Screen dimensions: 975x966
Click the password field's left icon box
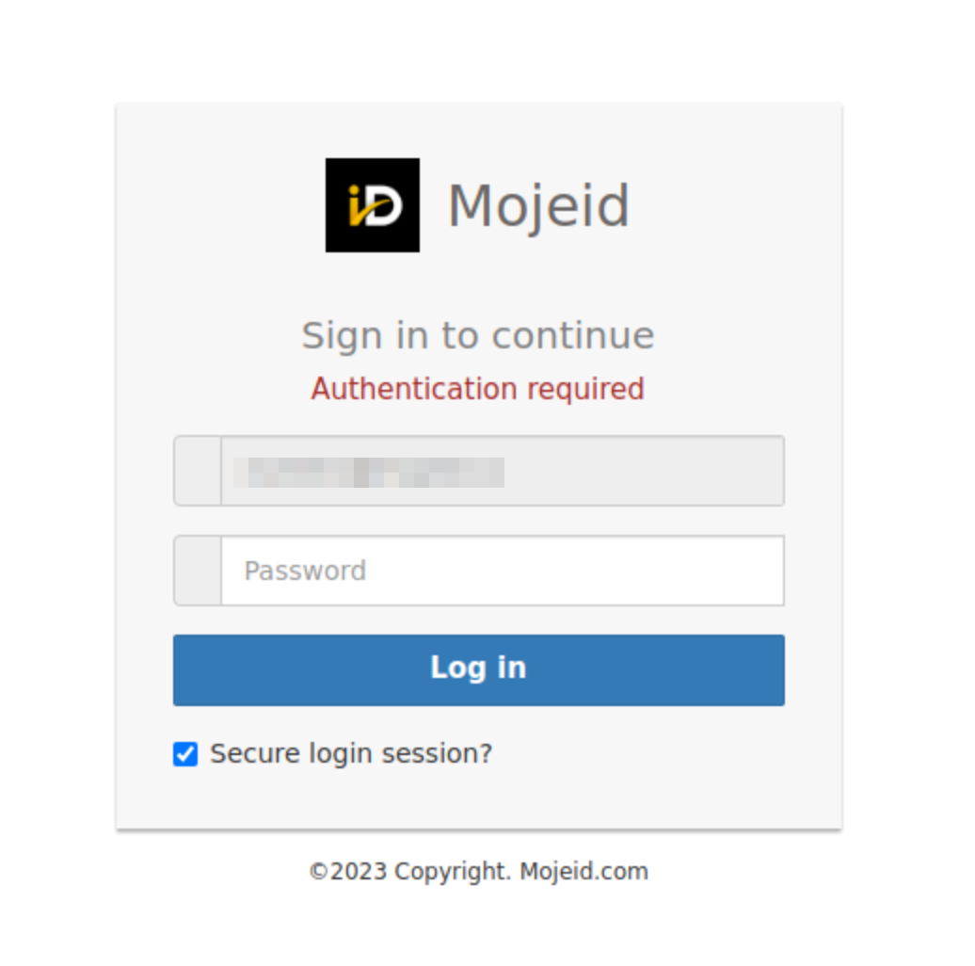pyautogui.click(x=198, y=571)
